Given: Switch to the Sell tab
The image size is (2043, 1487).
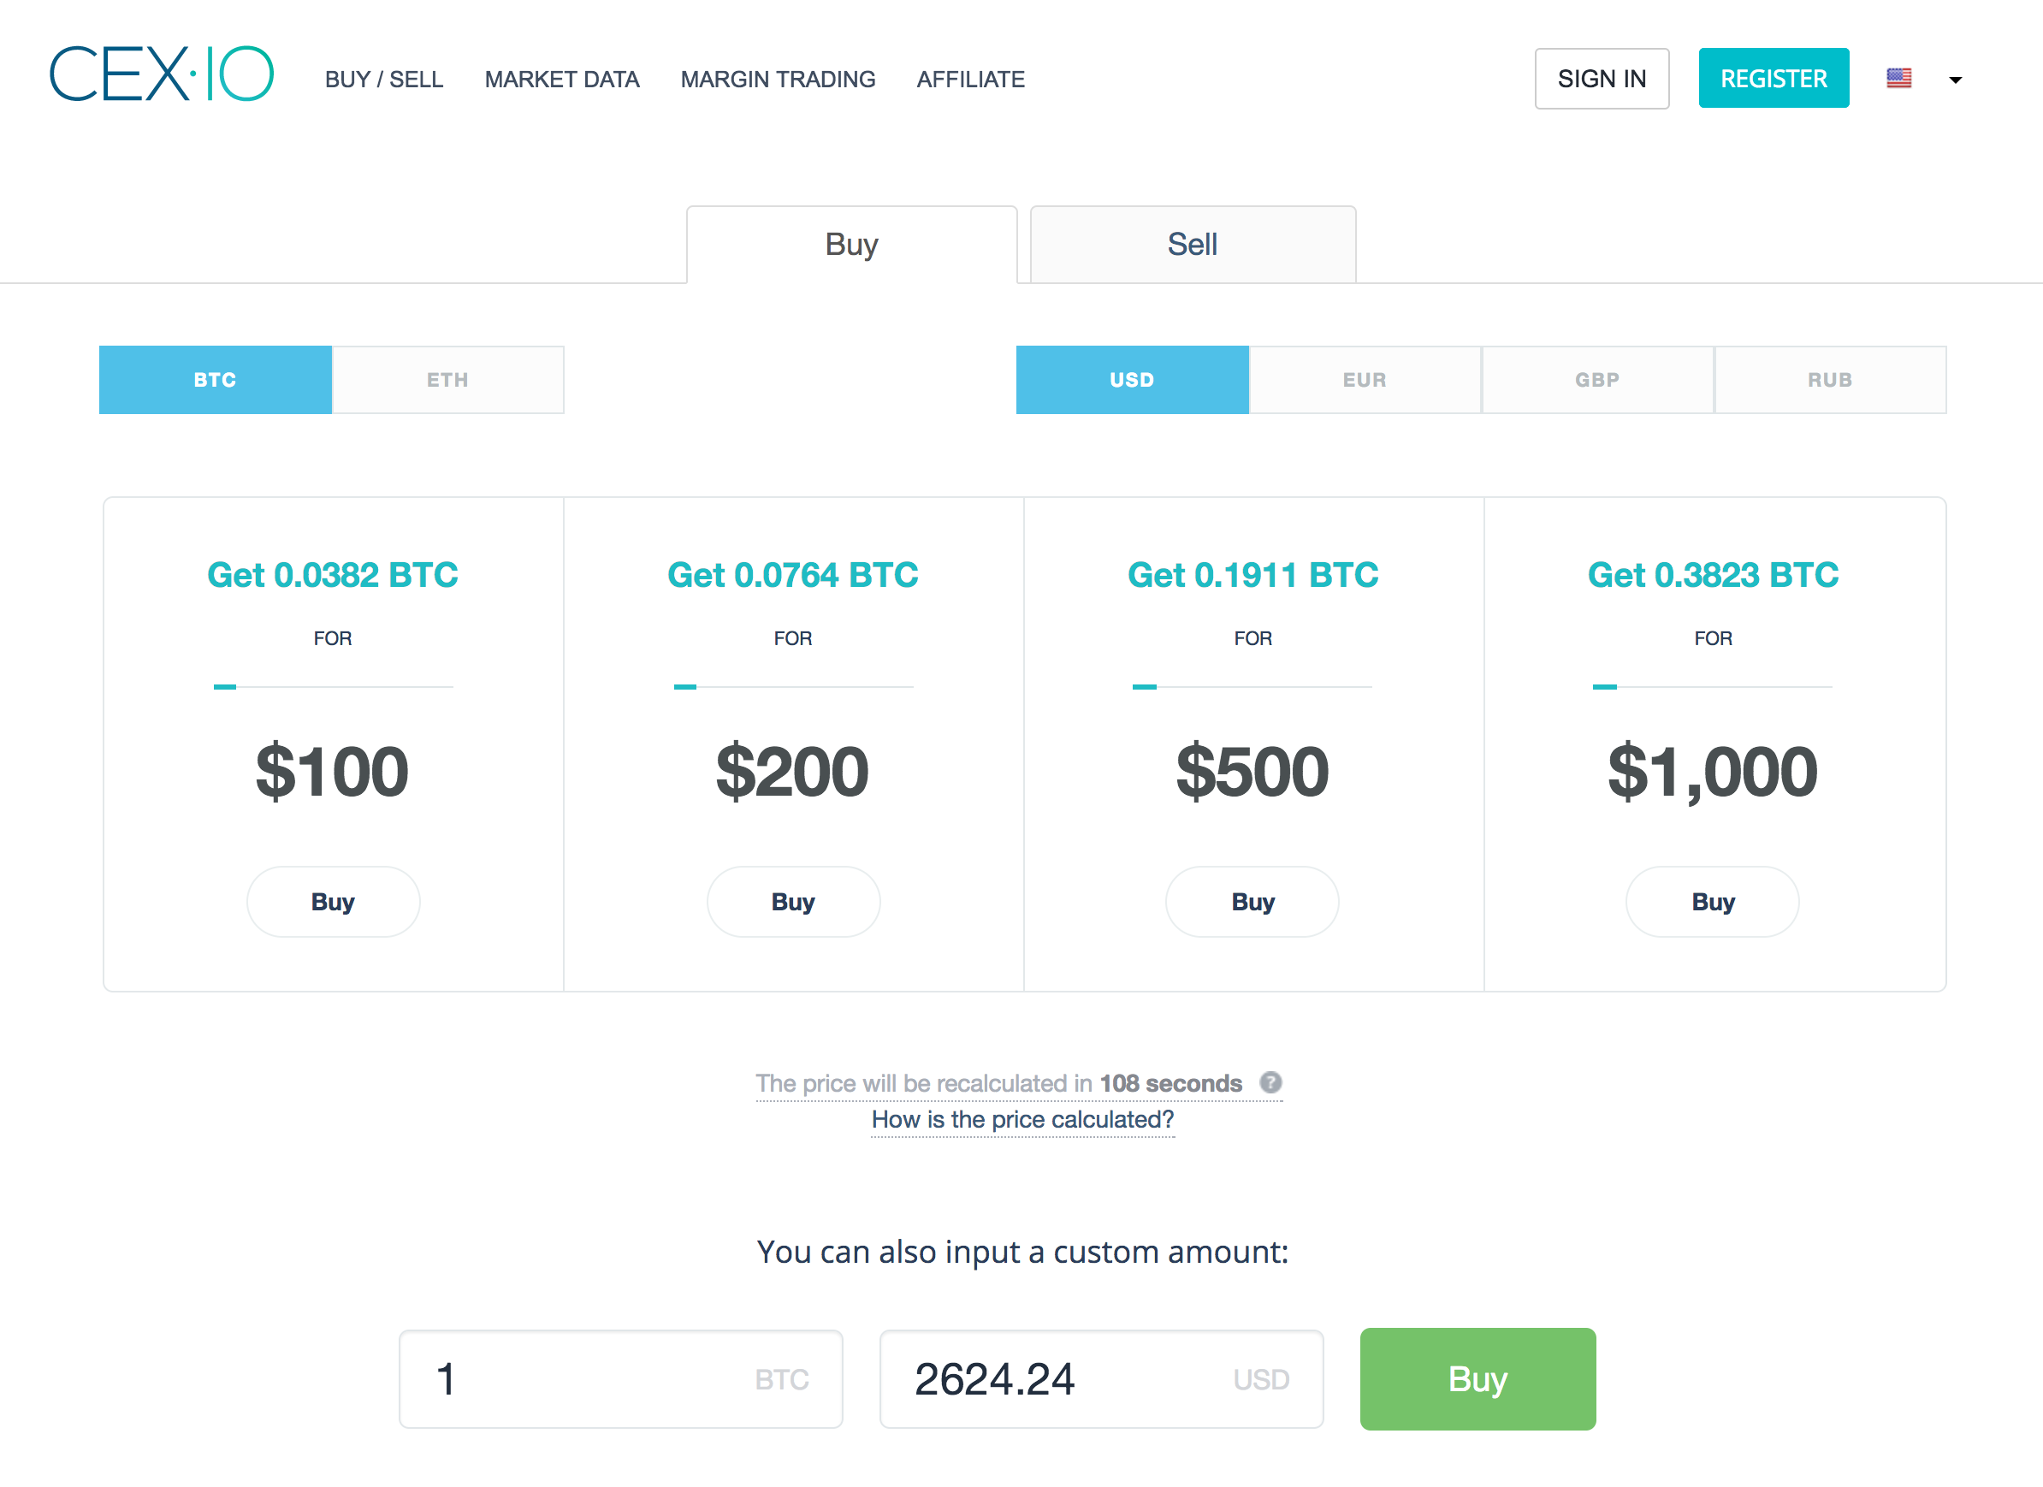Looking at the screenshot, I should click(1192, 244).
